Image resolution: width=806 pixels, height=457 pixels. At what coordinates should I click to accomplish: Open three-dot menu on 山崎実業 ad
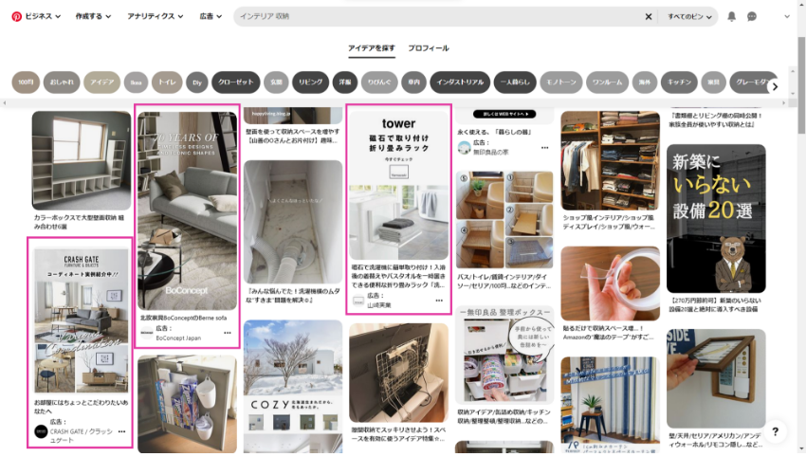tap(439, 301)
